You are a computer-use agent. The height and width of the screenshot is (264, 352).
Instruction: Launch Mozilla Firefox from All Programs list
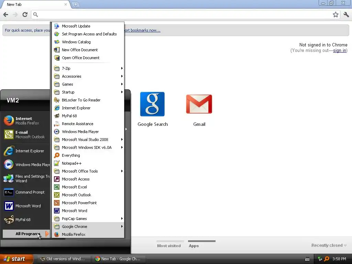(88, 234)
